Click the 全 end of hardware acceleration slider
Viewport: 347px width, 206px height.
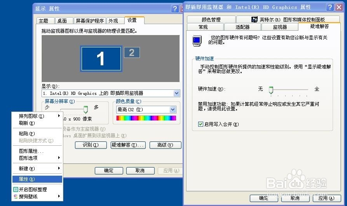coord(317,89)
